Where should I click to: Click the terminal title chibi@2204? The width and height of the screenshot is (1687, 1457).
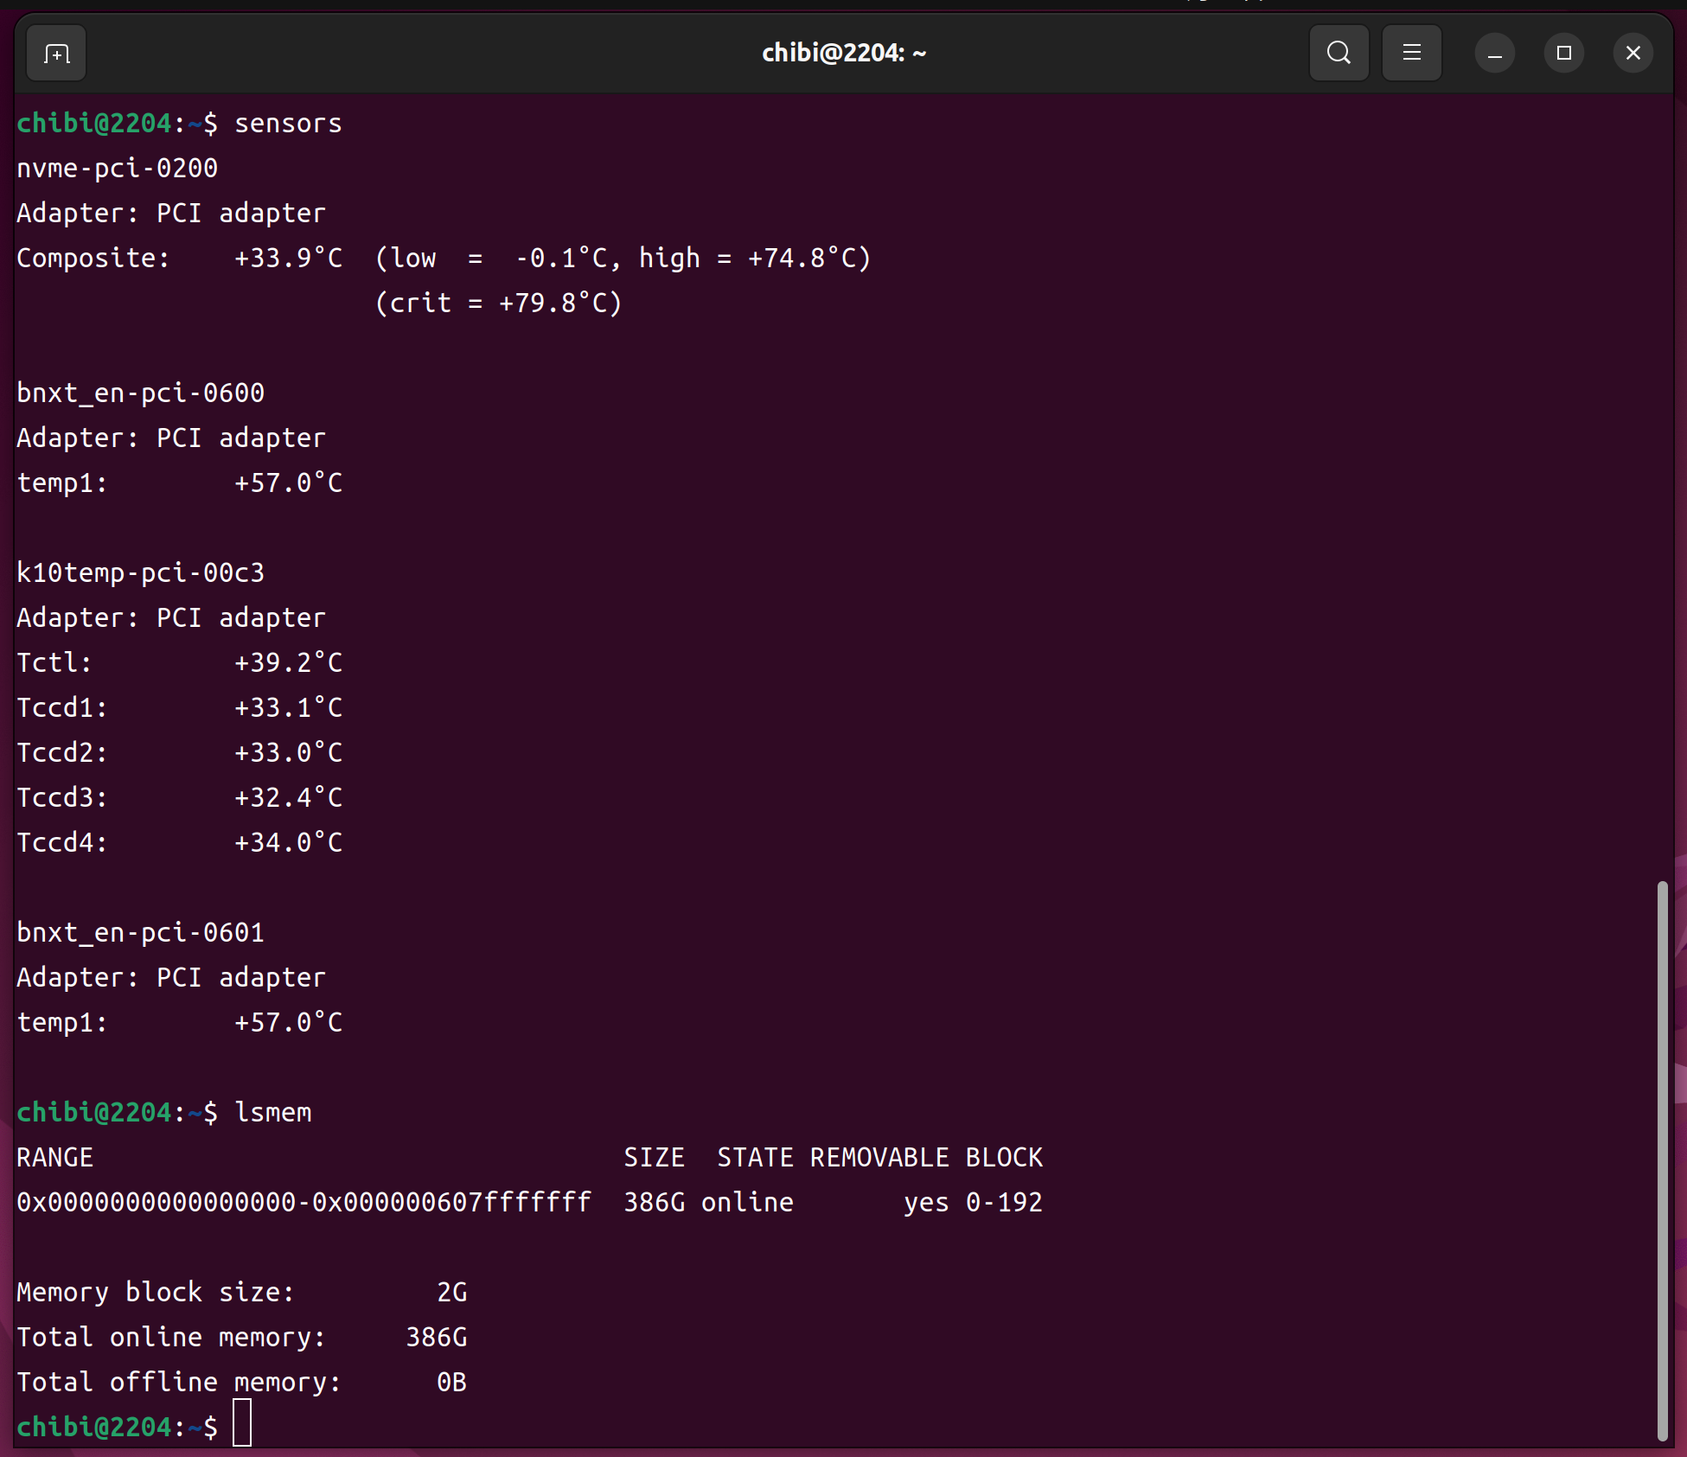click(843, 54)
